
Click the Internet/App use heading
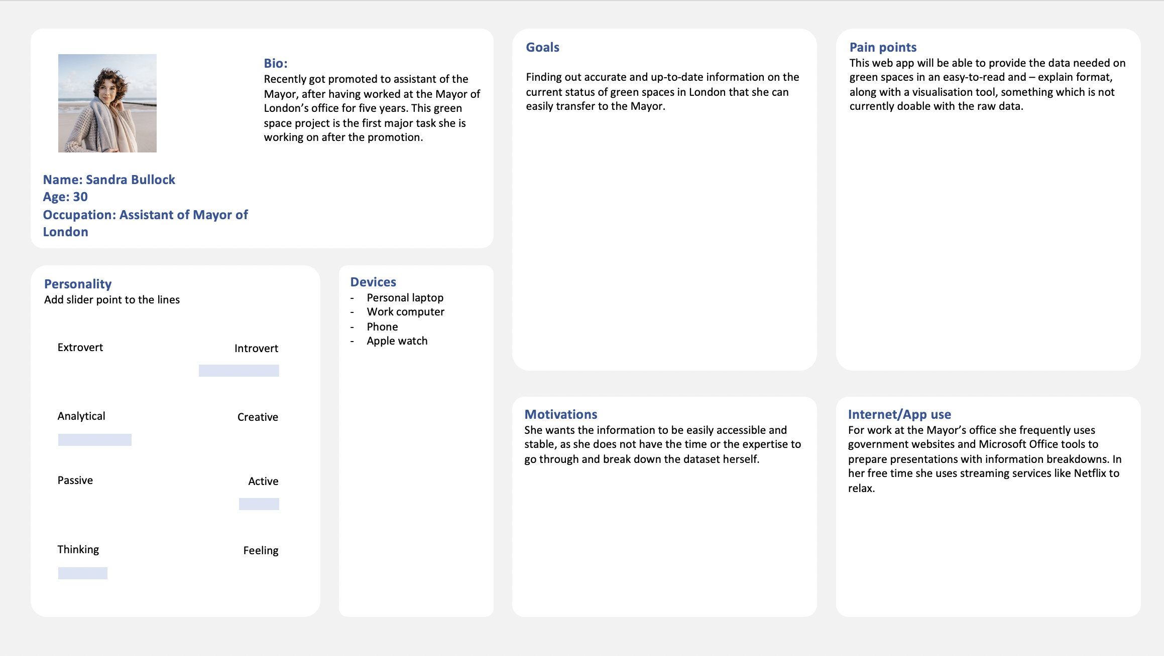click(899, 414)
